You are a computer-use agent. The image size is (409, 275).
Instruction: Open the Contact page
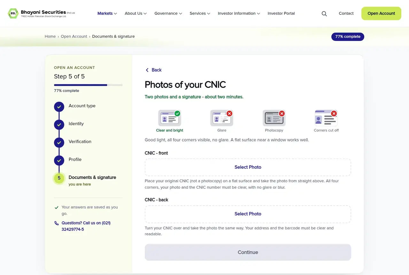[346, 13]
